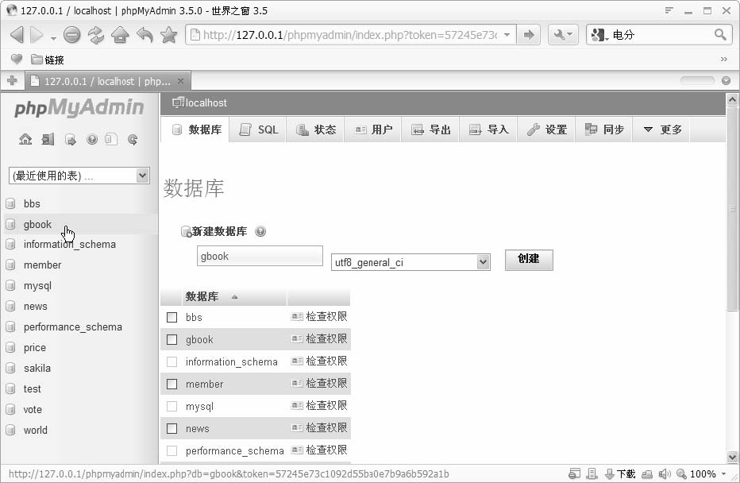Expand the bookmarks bar overflow chevron

pos(724,60)
